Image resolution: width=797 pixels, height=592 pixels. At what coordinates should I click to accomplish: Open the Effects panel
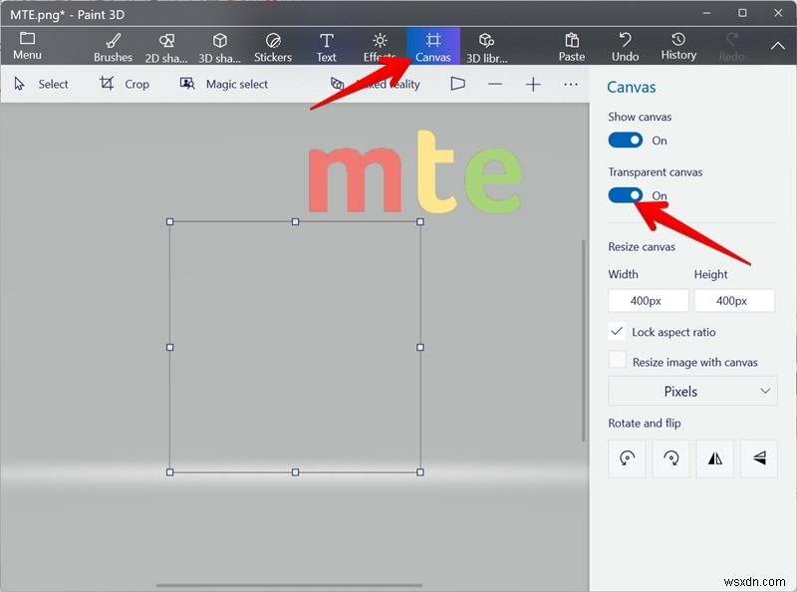coord(380,46)
